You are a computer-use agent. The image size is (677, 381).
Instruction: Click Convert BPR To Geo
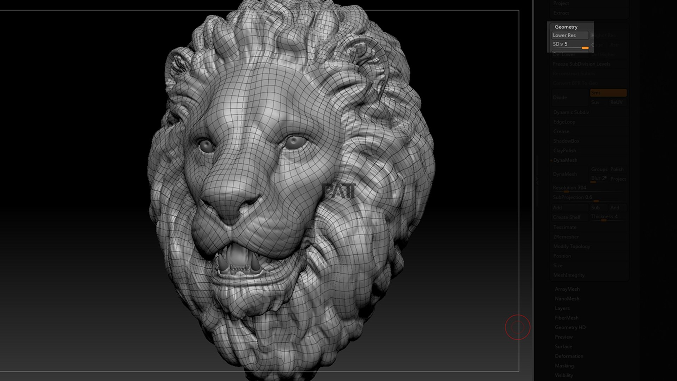point(589,83)
